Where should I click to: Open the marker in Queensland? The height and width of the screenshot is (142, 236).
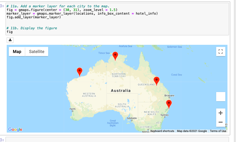coord(156,81)
